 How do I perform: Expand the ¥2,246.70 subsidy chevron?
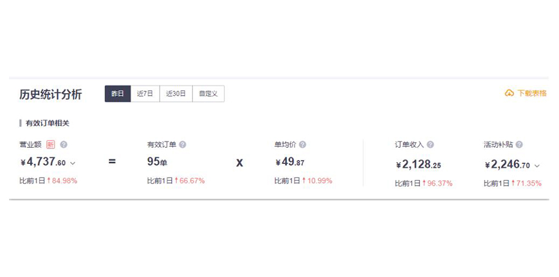coord(537,166)
